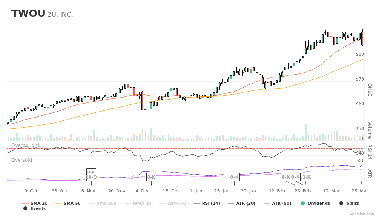Toggle the ATR (50) legend series
The width and height of the screenshot is (375, 216).
coord(277,203)
